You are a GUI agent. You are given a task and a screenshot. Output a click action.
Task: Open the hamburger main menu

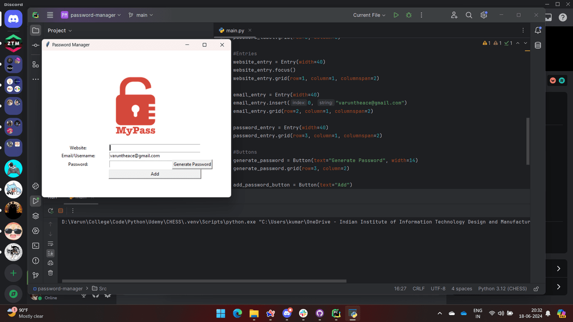[50, 15]
